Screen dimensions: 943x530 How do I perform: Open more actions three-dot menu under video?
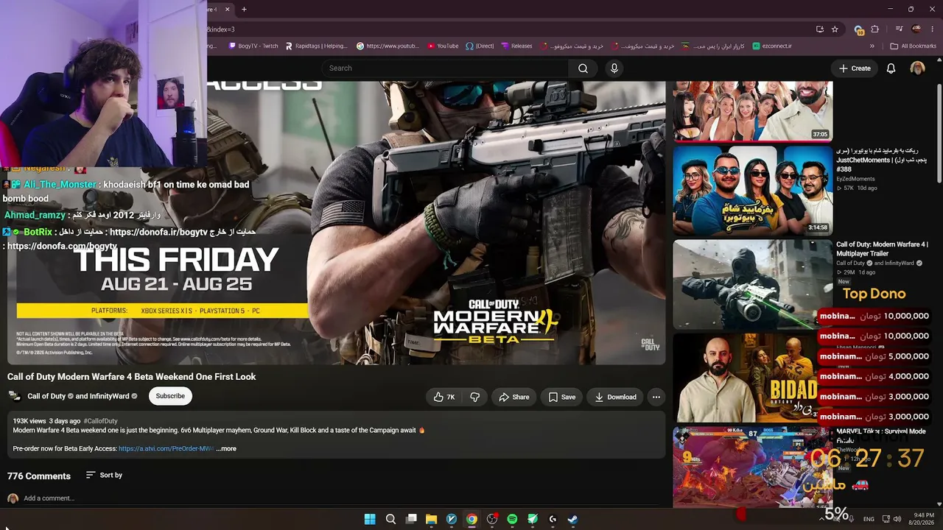click(x=656, y=397)
